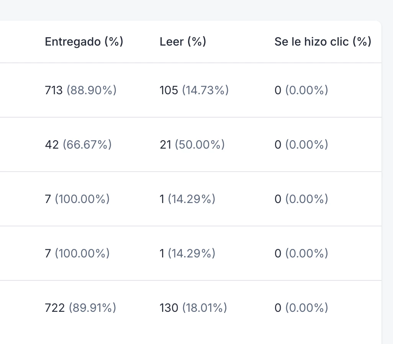Click the Se le hizo clic (%) header
393x344 pixels.
click(x=323, y=42)
